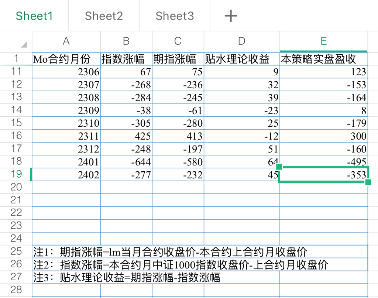Select cell with value -644
Screen dimensions: 378x298
(x=126, y=162)
